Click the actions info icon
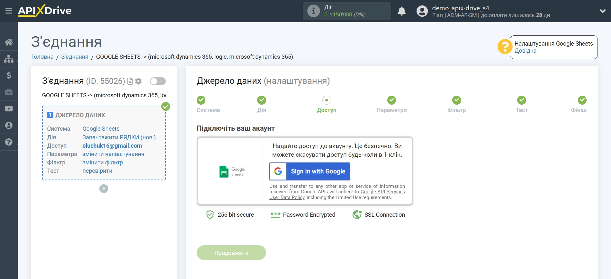Screen dimensions: 611x279 click(x=313, y=11)
